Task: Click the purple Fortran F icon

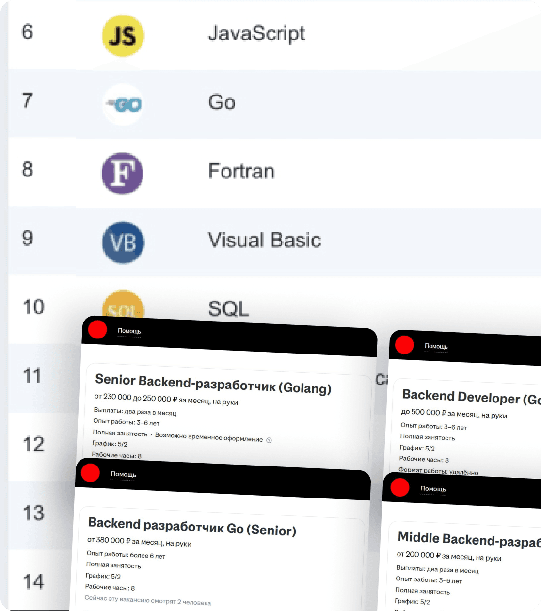Action: 123,173
